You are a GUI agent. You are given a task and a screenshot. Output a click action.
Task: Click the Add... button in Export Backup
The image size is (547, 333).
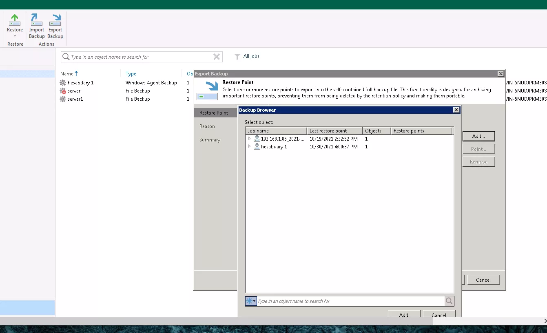(x=478, y=136)
